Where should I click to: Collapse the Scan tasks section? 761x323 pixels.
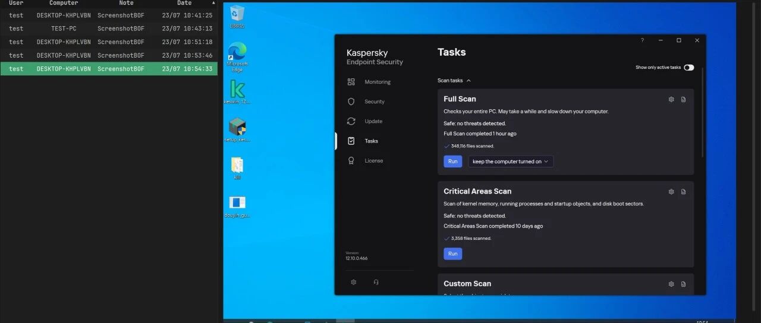(454, 80)
